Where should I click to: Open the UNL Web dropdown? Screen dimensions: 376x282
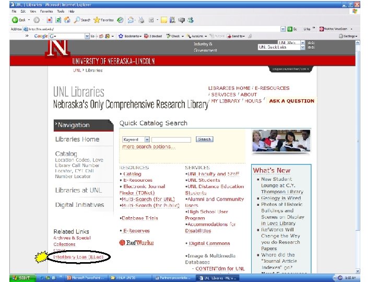pyautogui.click(x=302, y=42)
